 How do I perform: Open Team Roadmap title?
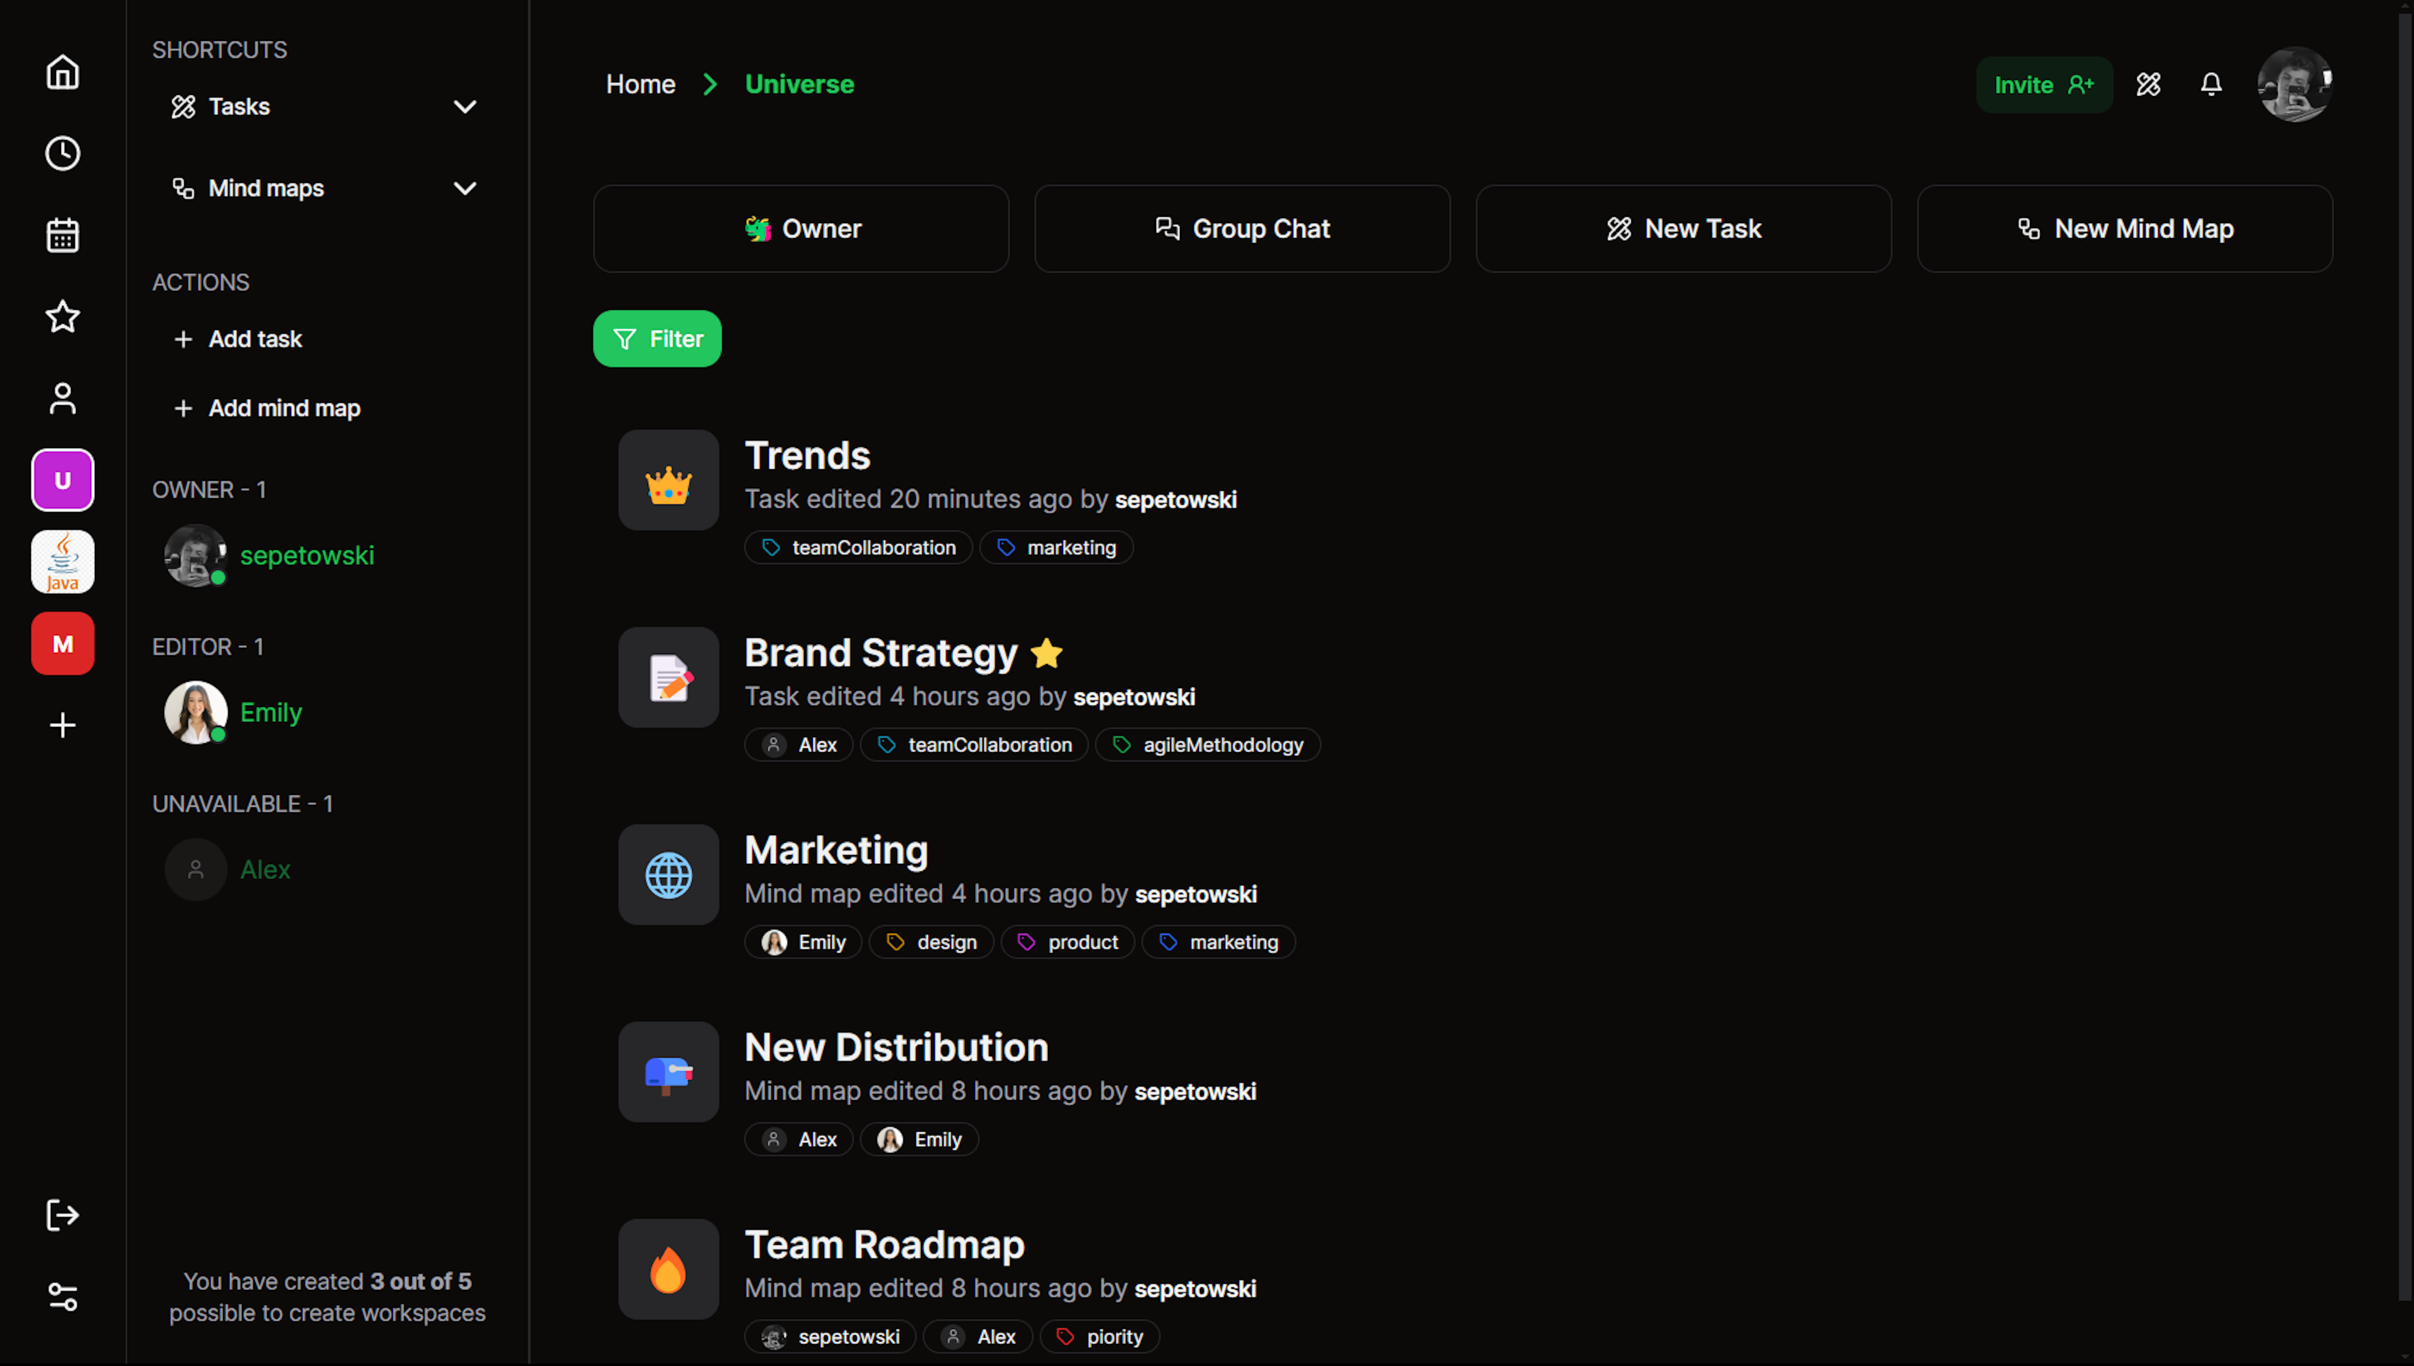click(x=884, y=1245)
